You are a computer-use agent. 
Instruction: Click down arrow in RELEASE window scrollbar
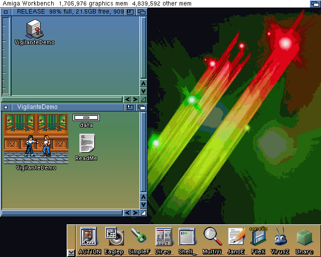(143, 91)
